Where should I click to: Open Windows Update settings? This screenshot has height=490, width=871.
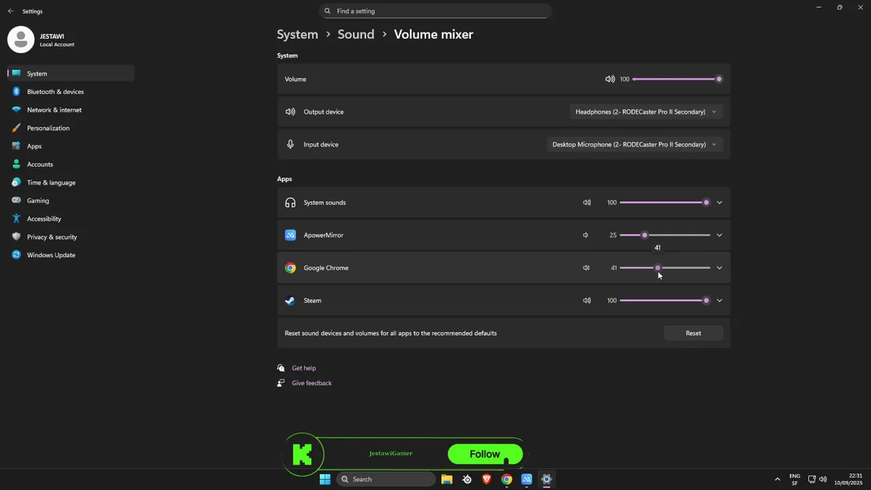point(71,255)
